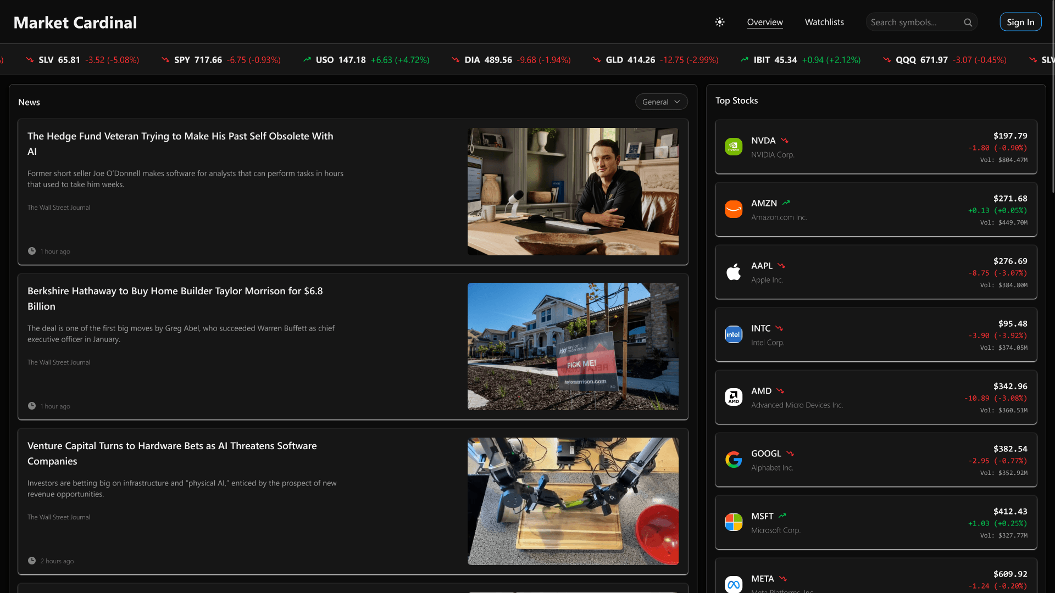Viewport: 1055px width, 593px height.
Task: Expand the General news category dropdown
Action: (661, 102)
